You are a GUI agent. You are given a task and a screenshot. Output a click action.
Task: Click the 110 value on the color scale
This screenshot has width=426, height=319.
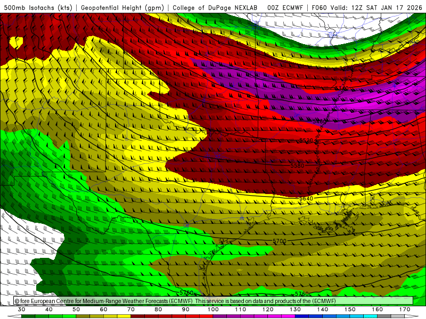pos(241,309)
